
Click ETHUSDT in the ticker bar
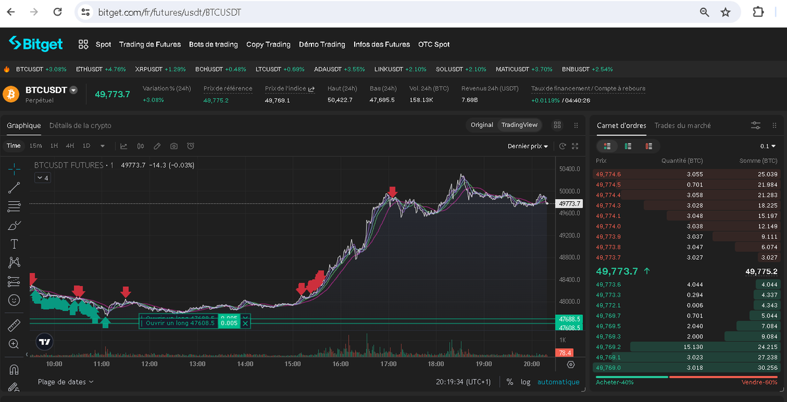(88, 69)
